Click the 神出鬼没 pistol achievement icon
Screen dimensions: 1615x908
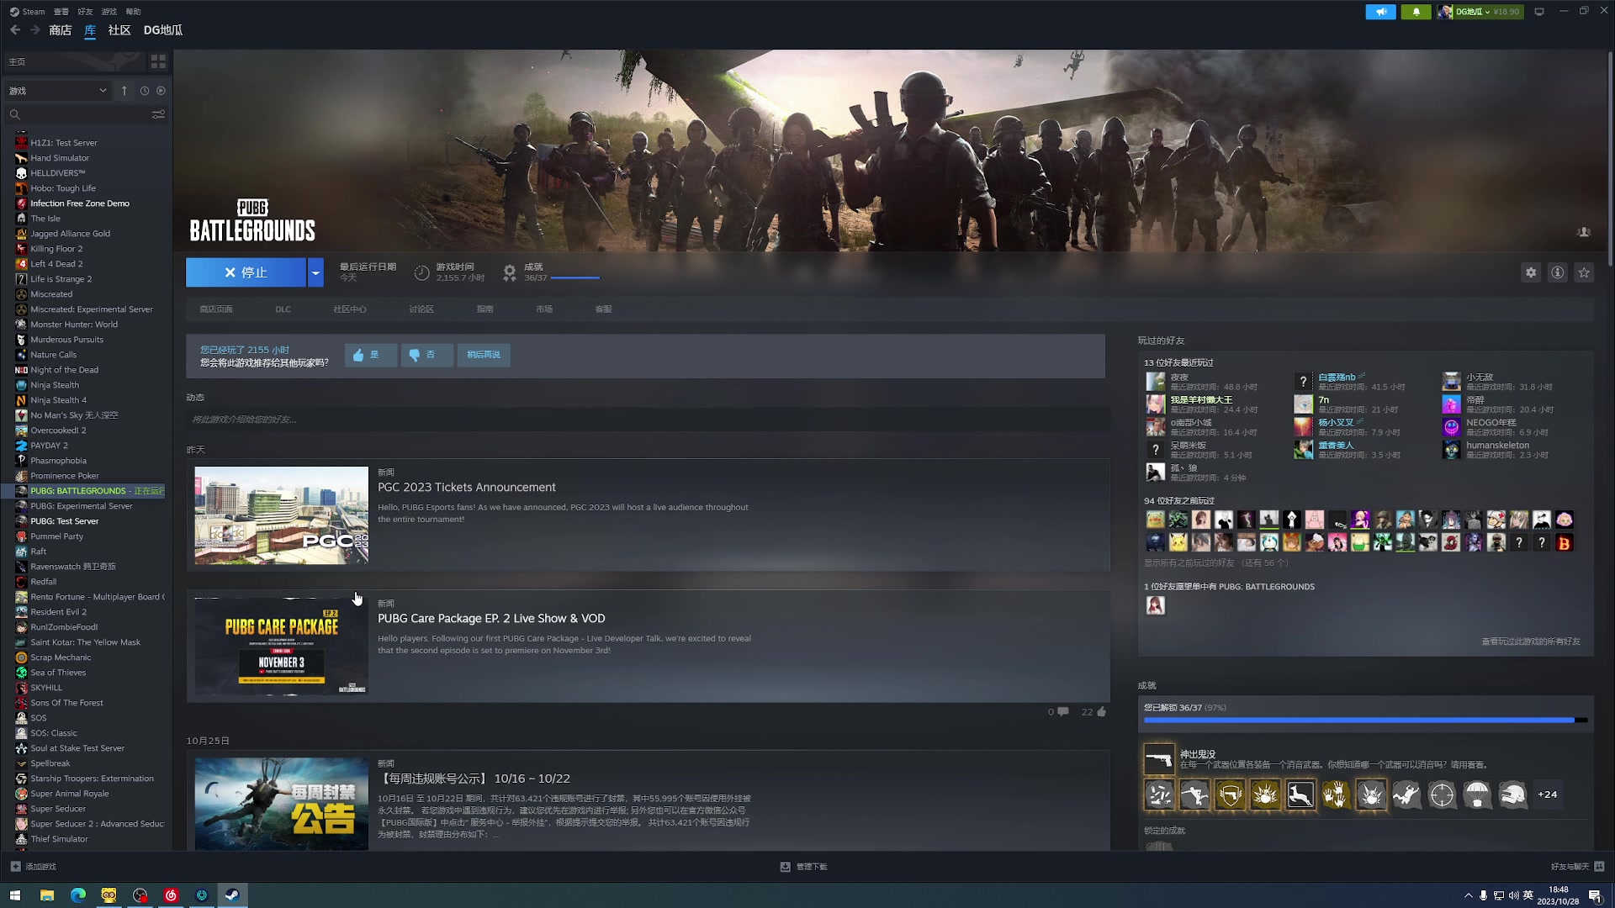pos(1159,759)
